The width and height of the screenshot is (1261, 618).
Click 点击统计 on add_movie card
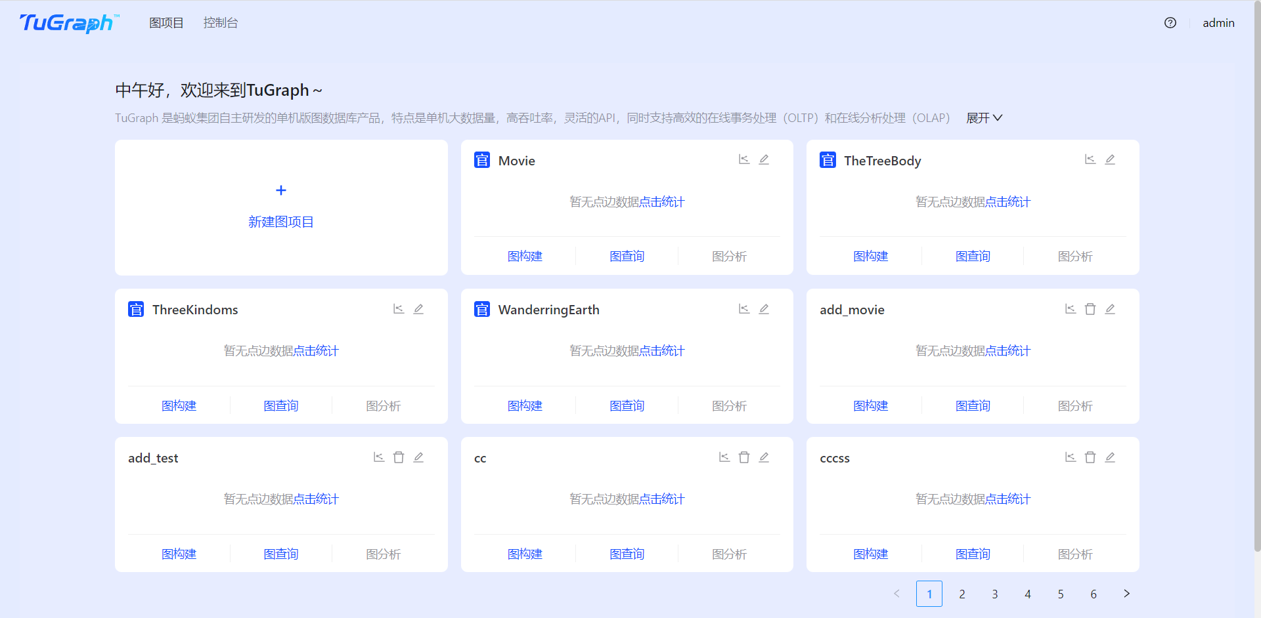coord(1008,351)
